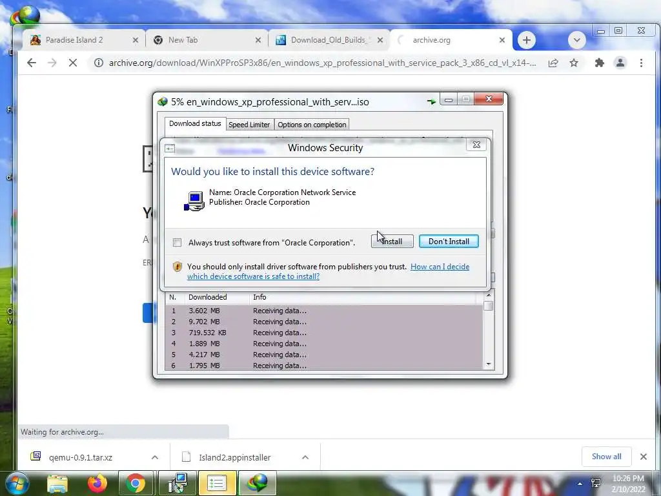Click the yellow list window taskbar icon
Screen dimensions: 661x496
pos(217,483)
